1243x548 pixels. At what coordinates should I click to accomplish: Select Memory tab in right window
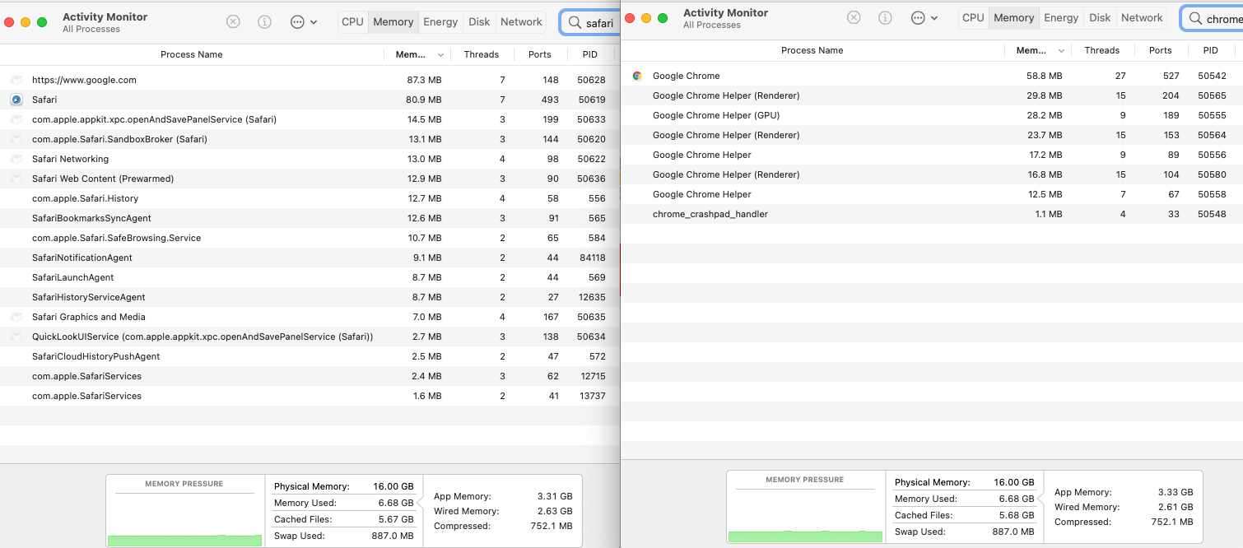pos(1014,18)
